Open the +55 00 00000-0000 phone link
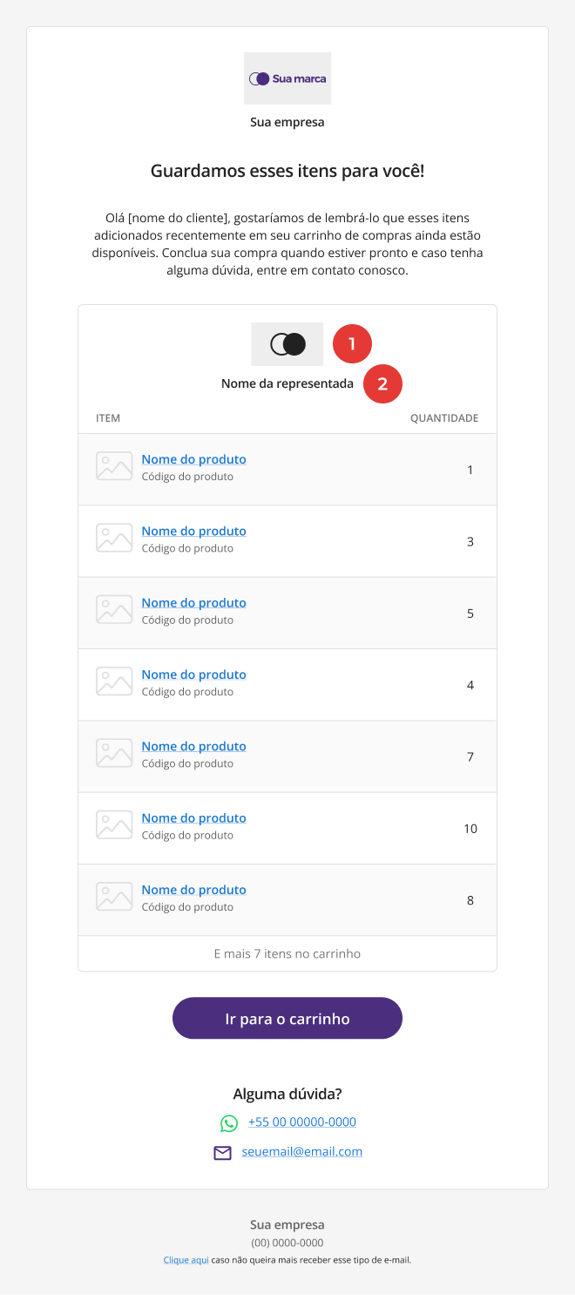This screenshot has width=575, height=1295. [x=302, y=1122]
